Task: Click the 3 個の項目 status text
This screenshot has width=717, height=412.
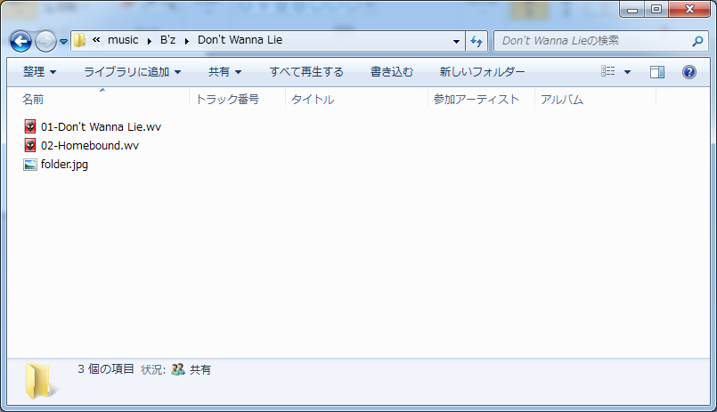Action: [x=106, y=368]
